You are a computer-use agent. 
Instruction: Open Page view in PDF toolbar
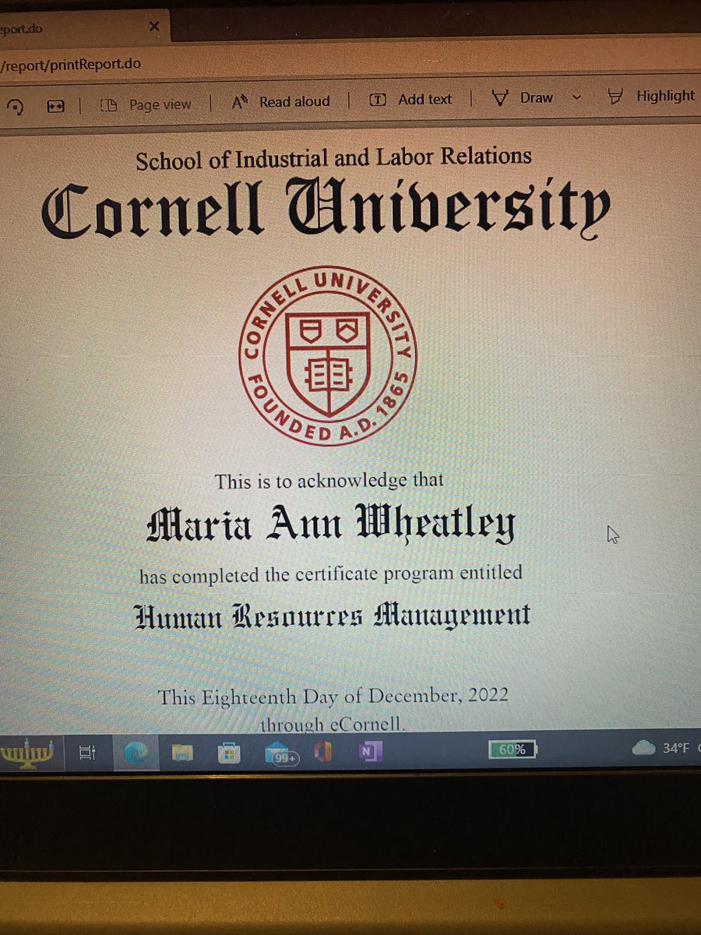click(146, 104)
